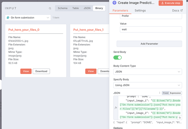
Task: Open the On form submission node dropdown
Action: [x=28, y=18]
